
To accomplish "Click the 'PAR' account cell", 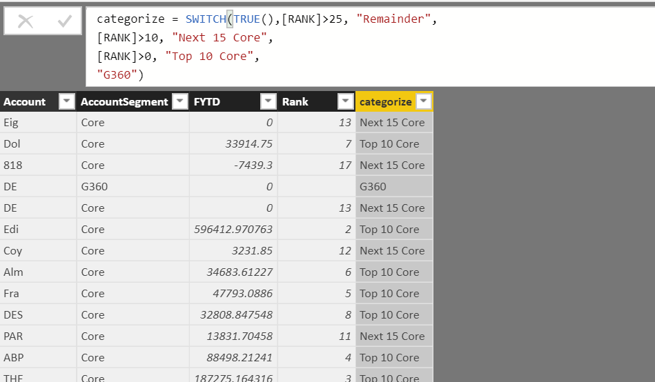I will pos(38,336).
